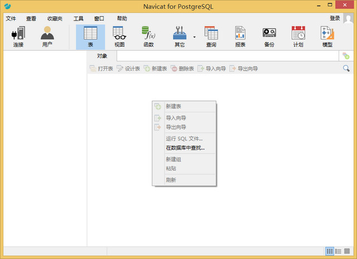357x259 pixels.
Task: Click the 备份 (Backup) cassette icon
Action: [x=269, y=37]
